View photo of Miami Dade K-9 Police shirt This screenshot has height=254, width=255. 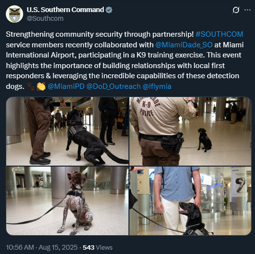190,131
